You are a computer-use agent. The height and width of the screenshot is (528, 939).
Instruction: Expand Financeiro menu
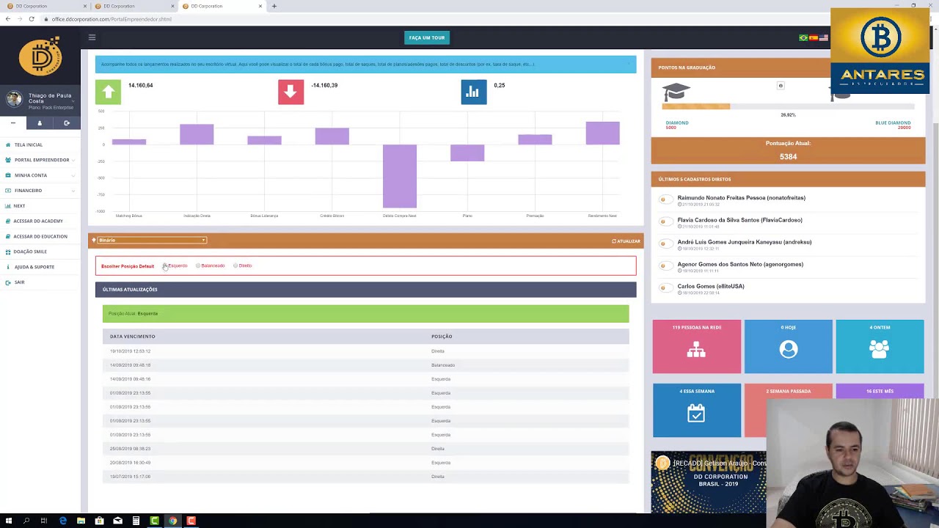coord(40,191)
